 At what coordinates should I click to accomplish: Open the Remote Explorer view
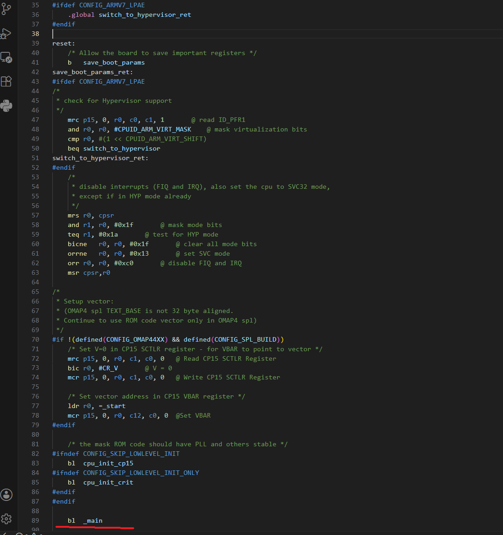[6, 57]
